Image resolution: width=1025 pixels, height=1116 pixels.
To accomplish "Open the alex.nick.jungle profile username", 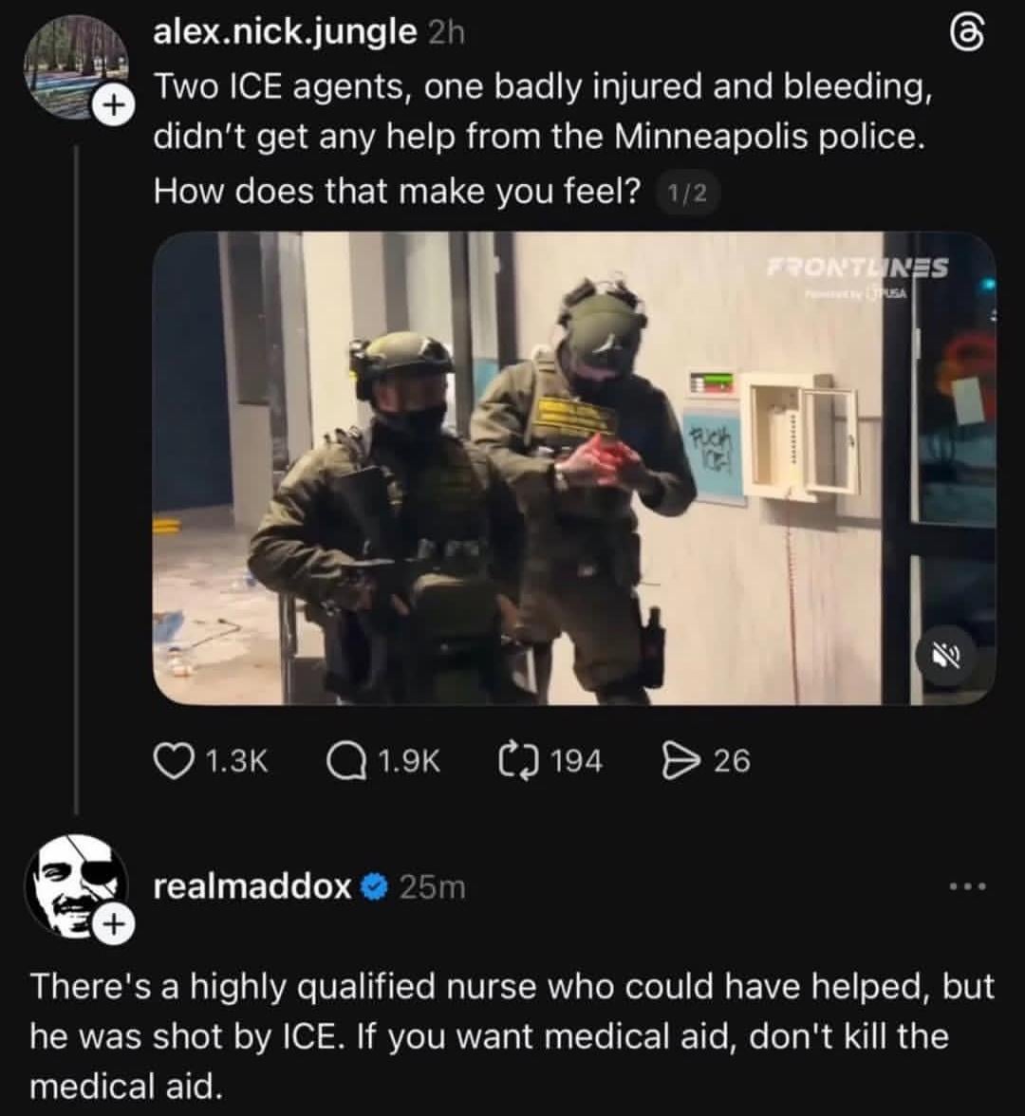I will (x=286, y=32).
